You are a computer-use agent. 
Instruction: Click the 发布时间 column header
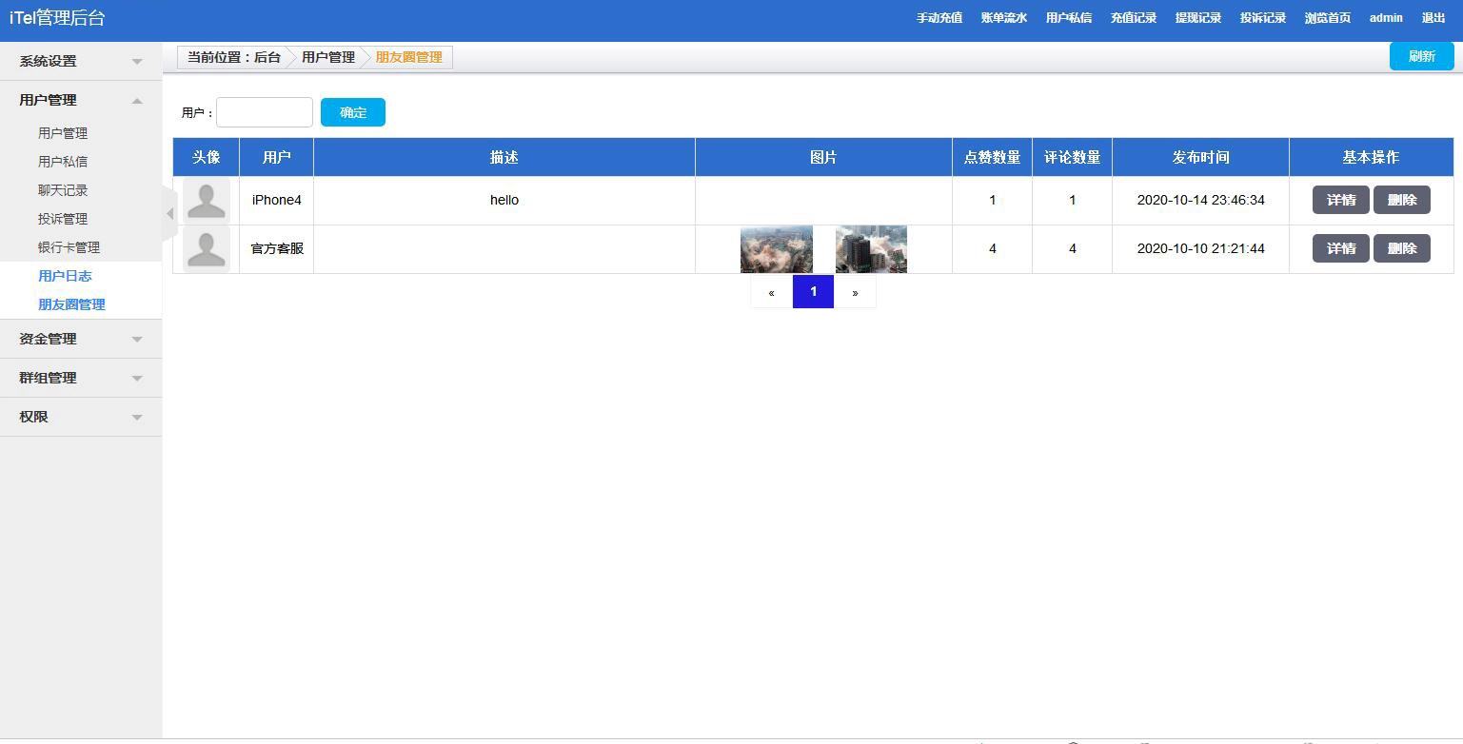click(x=1200, y=157)
